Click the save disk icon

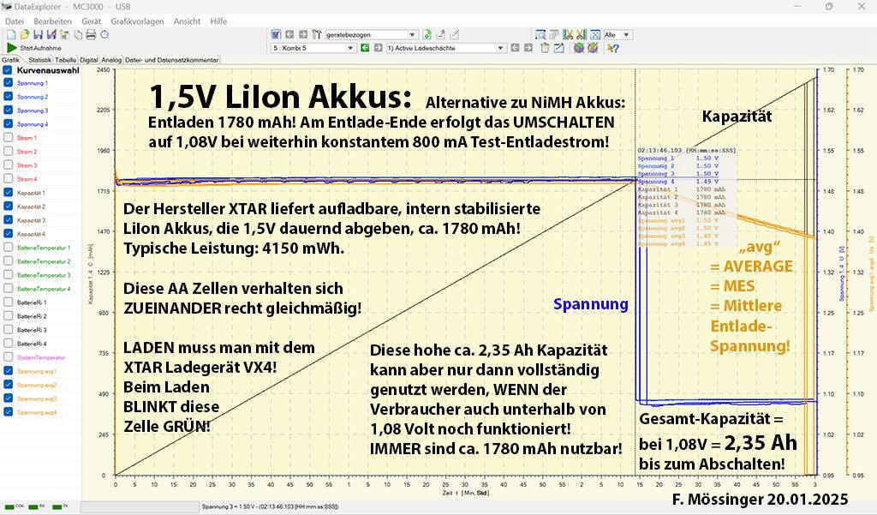39,35
